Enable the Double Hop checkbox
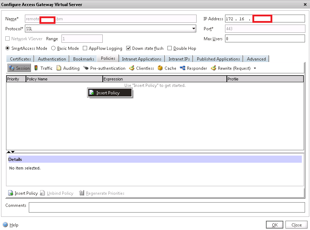The image size is (310, 230). click(x=170, y=48)
